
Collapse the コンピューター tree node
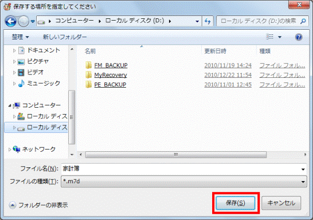tap(10, 105)
